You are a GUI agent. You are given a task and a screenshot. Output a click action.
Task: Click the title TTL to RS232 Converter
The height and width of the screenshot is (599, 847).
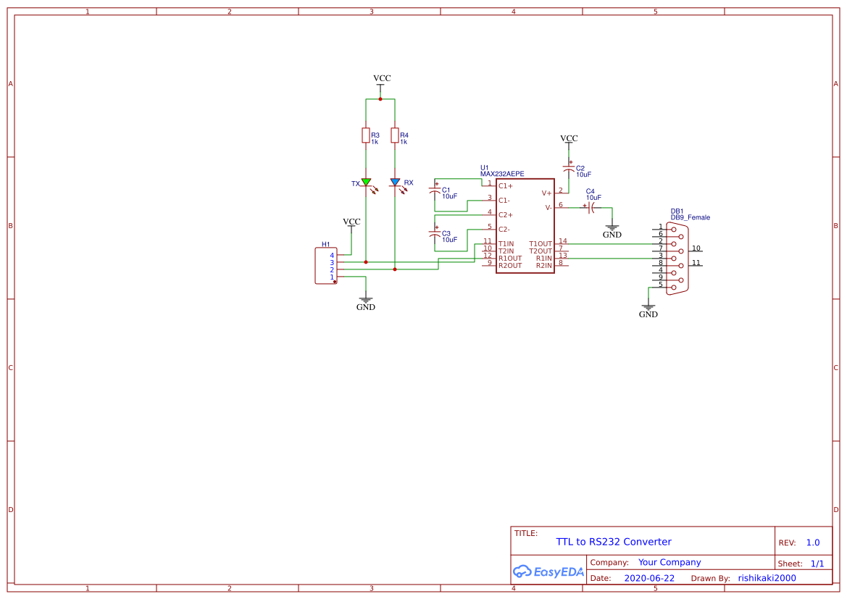tap(612, 541)
